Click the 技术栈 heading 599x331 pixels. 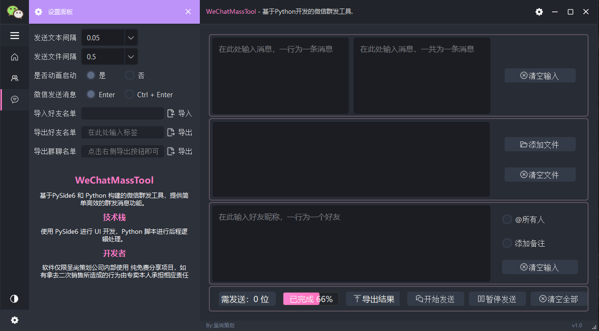114,217
